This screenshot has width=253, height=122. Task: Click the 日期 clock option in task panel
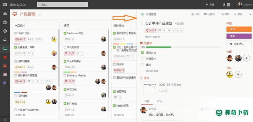coord(195,14)
